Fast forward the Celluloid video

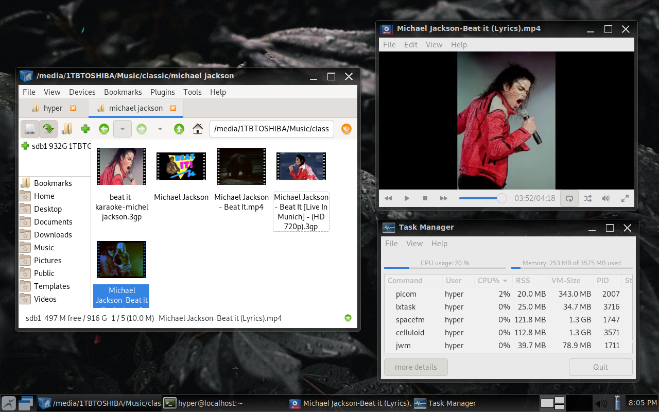point(444,198)
